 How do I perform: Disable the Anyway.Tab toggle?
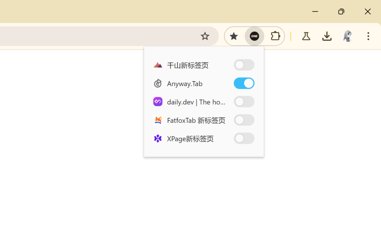pos(244,83)
